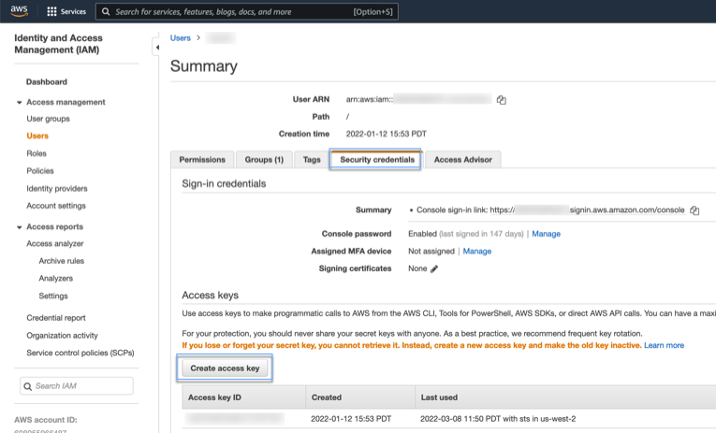Go to Users breadcrumb link

coord(181,38)
